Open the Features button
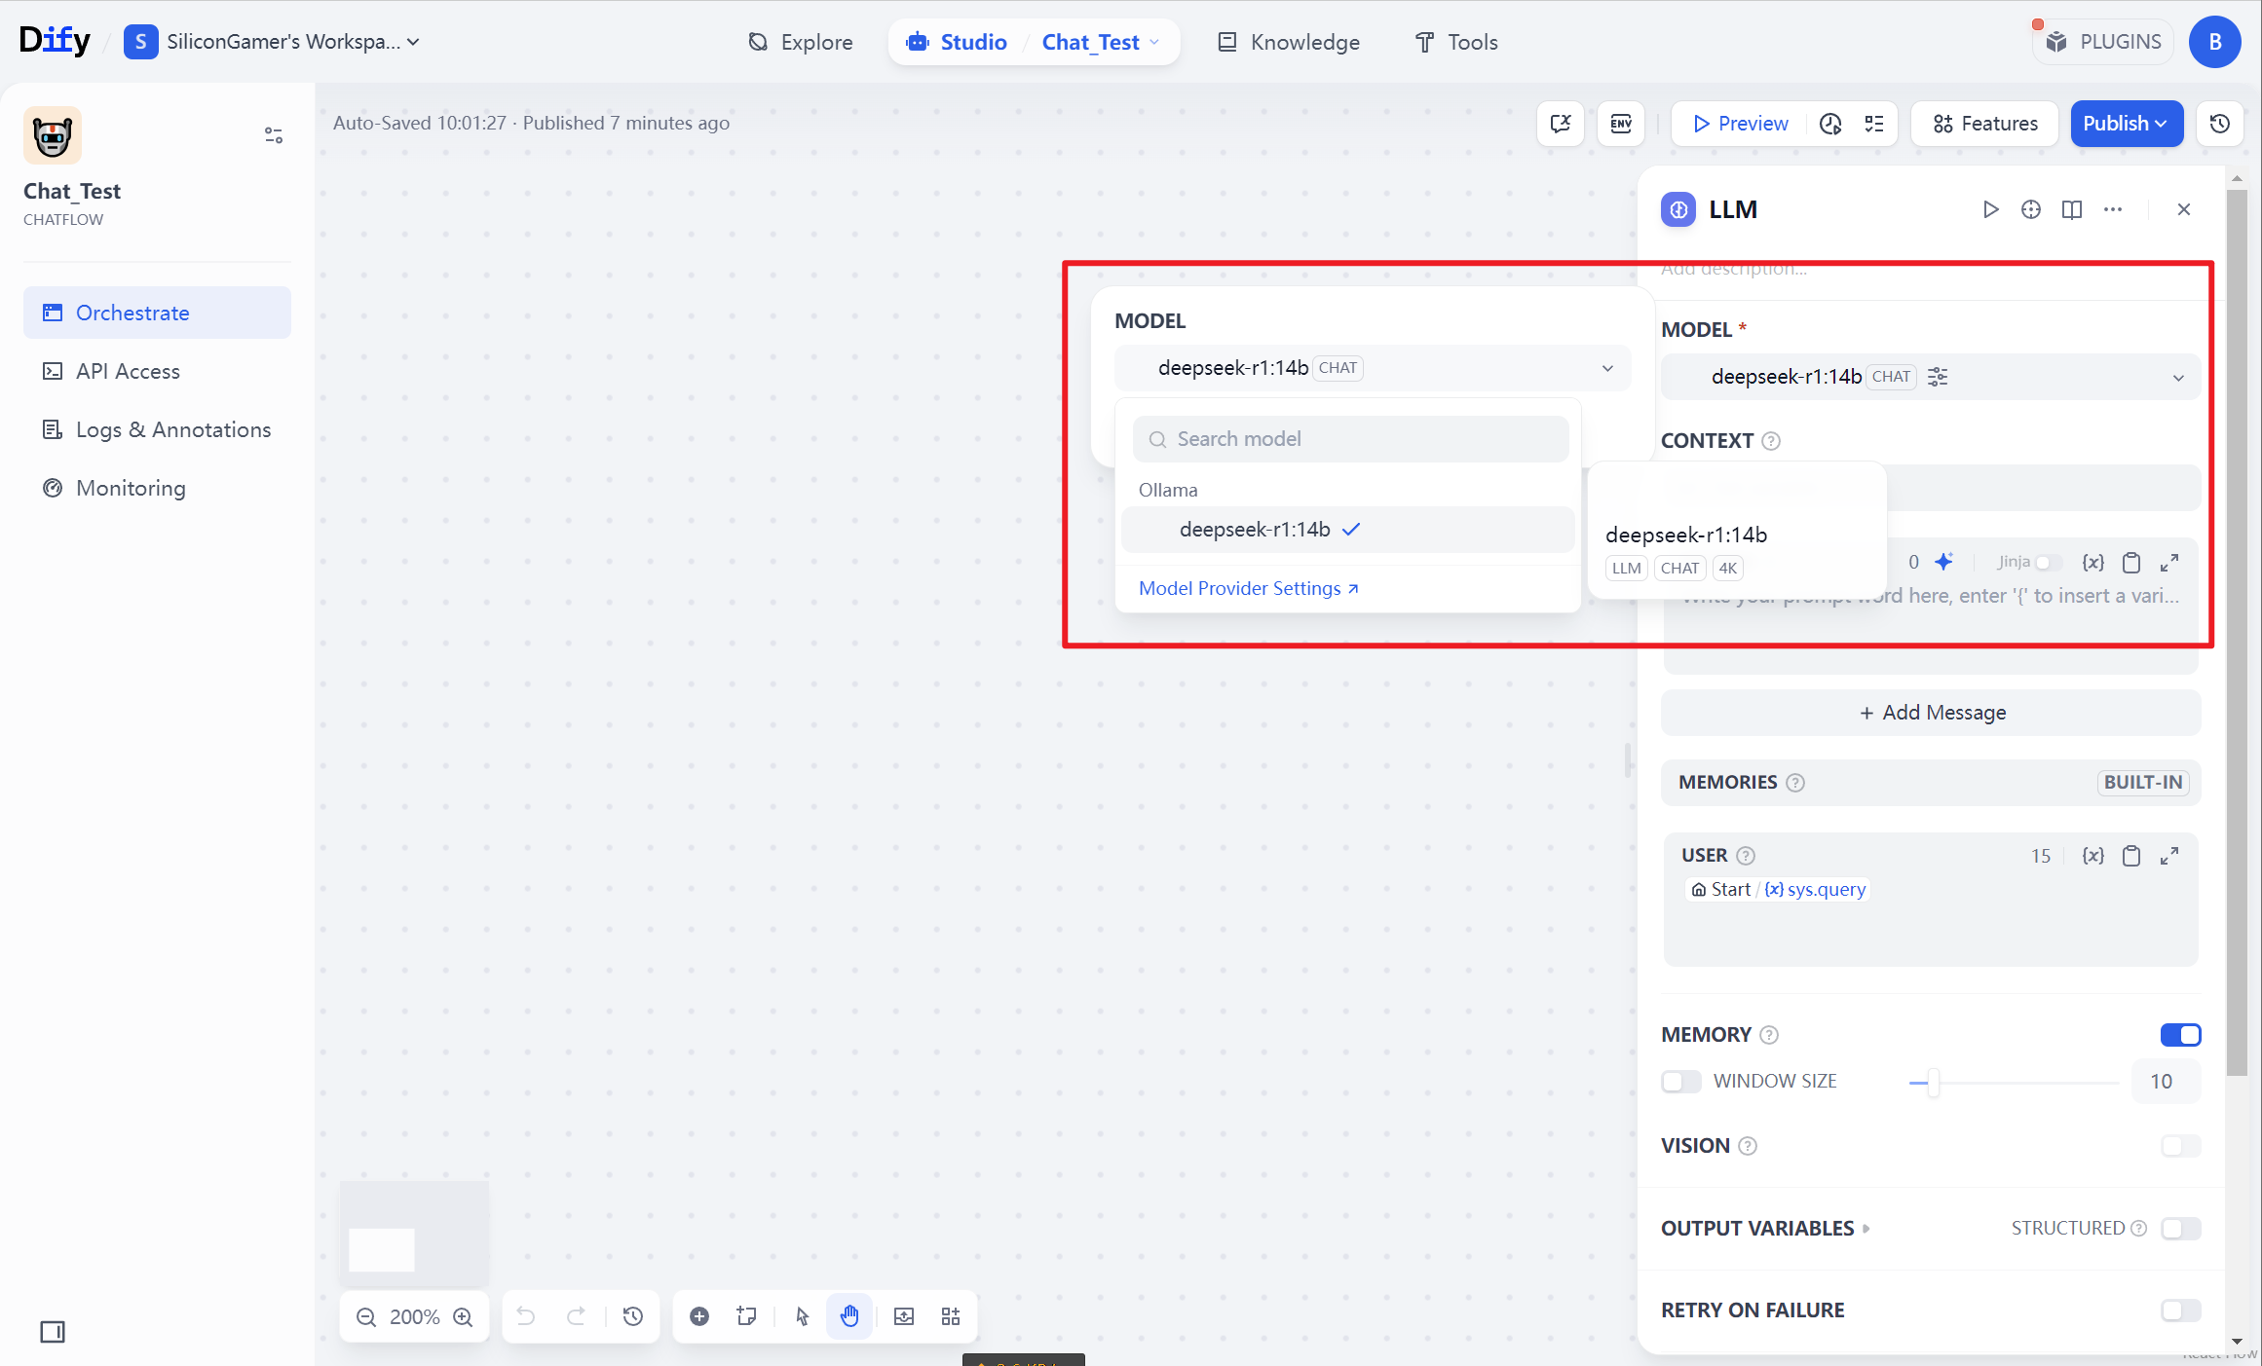The height and width of the screenshot is (1366, 2262). (x=1985, y=124)
